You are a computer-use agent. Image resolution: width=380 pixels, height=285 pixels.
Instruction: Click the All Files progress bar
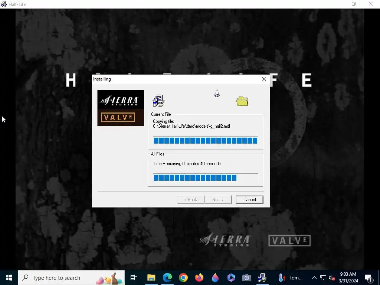click(205, 178)
